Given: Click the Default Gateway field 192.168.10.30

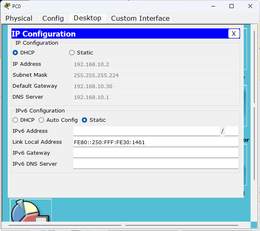Looking at the screenshot, I should click(x=155, y=86).
